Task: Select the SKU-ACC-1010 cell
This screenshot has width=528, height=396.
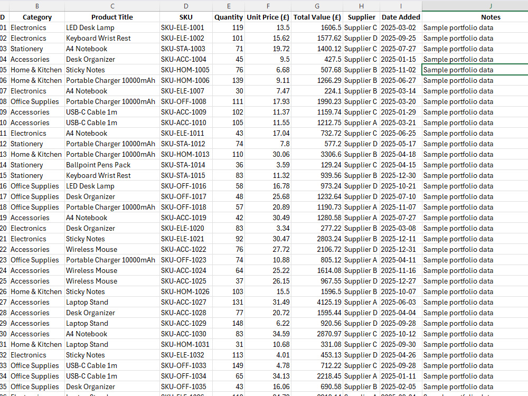Action: tap(186, 122)
